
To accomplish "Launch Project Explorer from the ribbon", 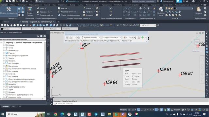I will [30, 11].
